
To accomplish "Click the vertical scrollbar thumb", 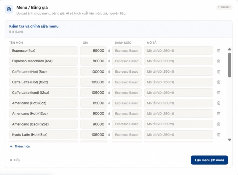I will 229,65.
